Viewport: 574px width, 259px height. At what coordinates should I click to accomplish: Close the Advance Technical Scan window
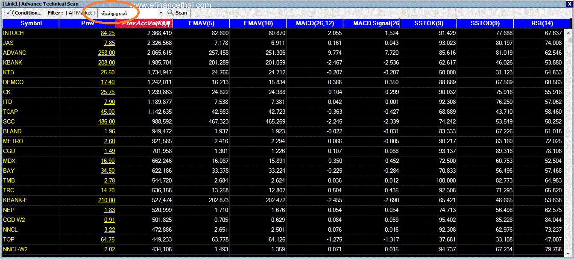[568, 3]
